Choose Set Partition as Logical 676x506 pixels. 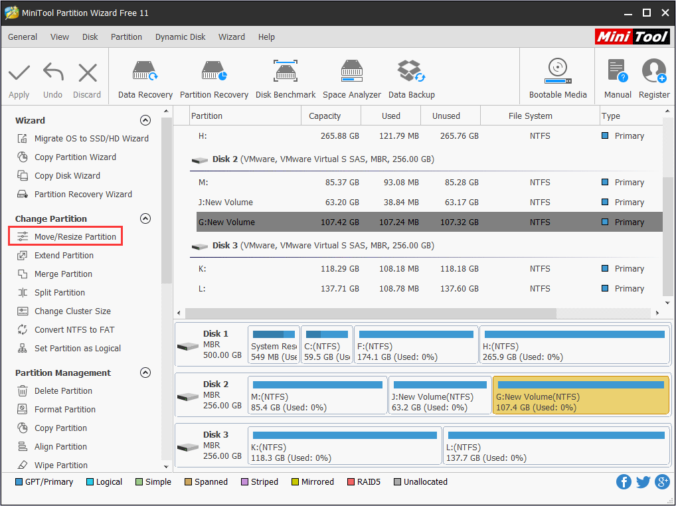coord(68,348)
